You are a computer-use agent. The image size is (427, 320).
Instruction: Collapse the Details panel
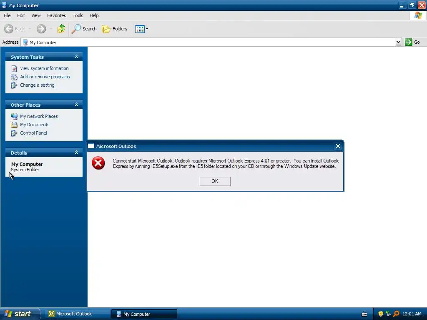[77, 152]
